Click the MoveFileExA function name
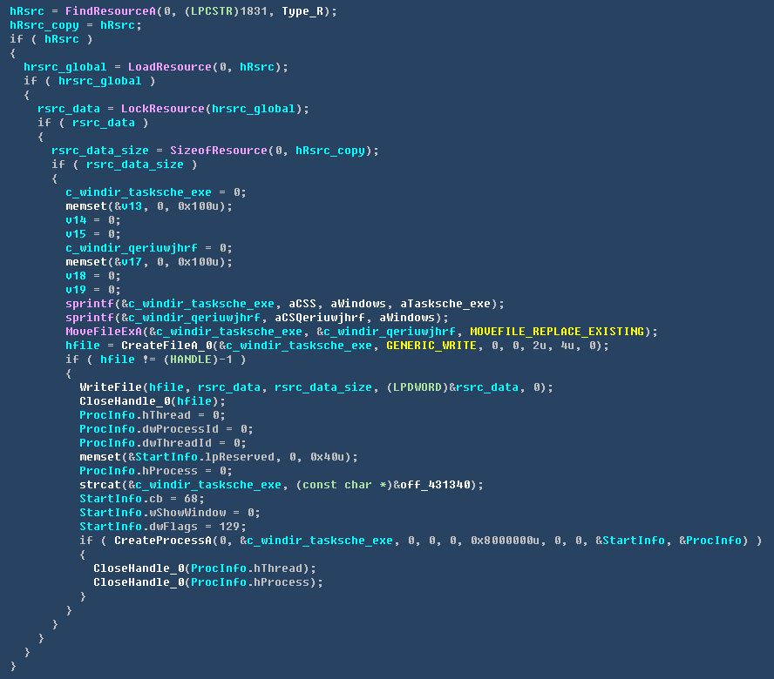The width and height of the screenshot is (774, 679). [104, 332]
